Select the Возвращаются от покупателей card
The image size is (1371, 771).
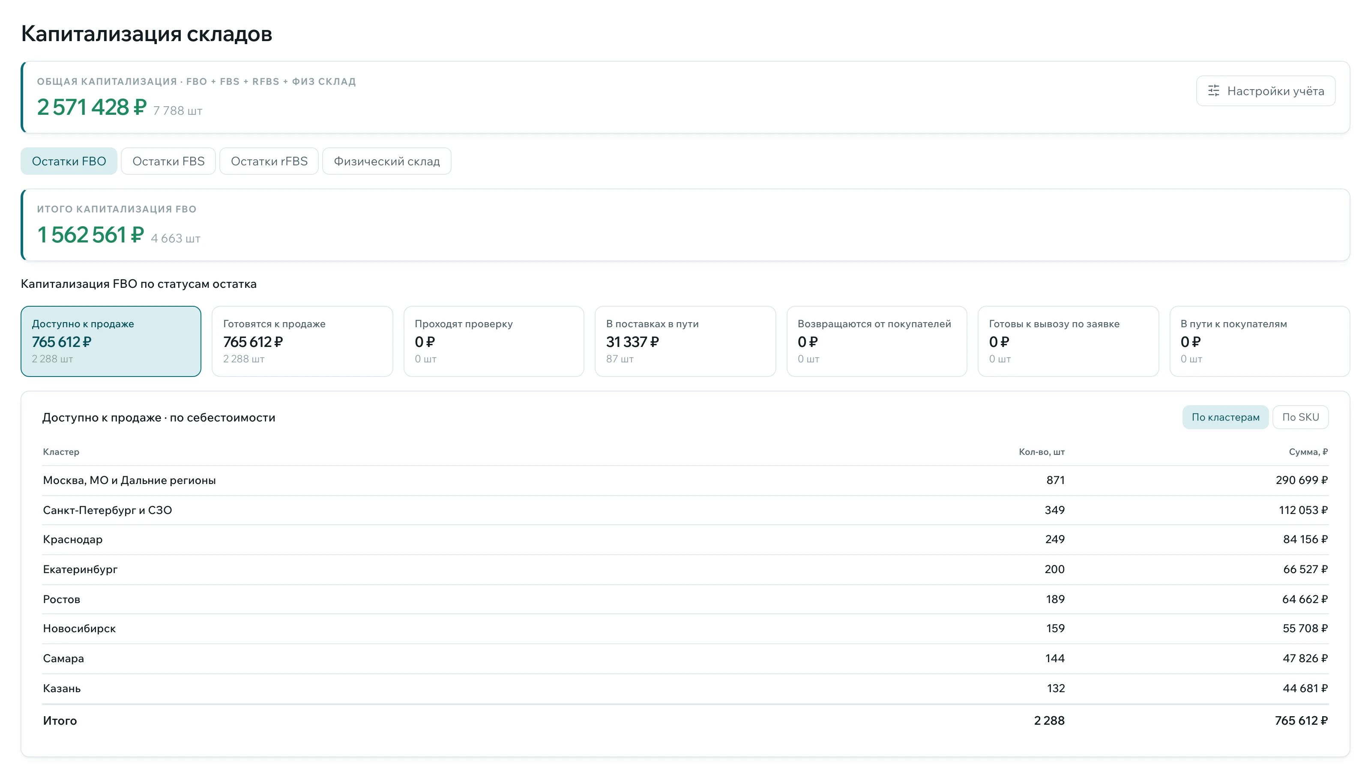point(877,341)
